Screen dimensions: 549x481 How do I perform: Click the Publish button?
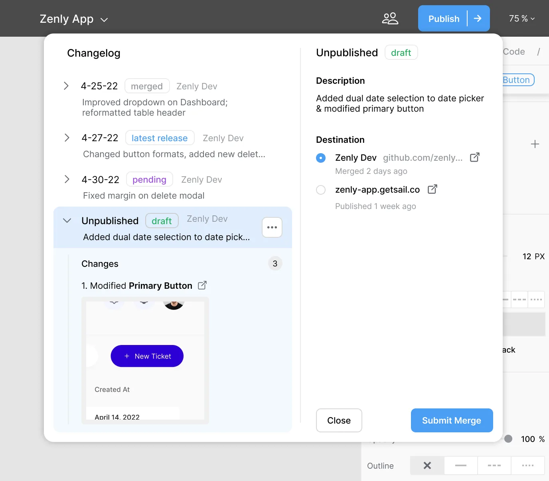coord(443,18)
